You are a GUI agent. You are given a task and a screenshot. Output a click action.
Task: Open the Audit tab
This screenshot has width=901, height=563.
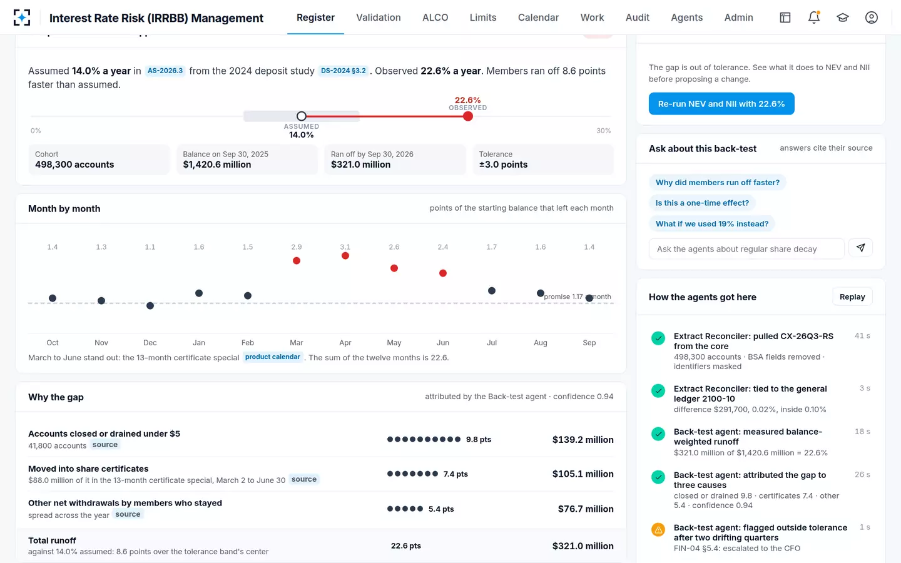pos(638,18)
